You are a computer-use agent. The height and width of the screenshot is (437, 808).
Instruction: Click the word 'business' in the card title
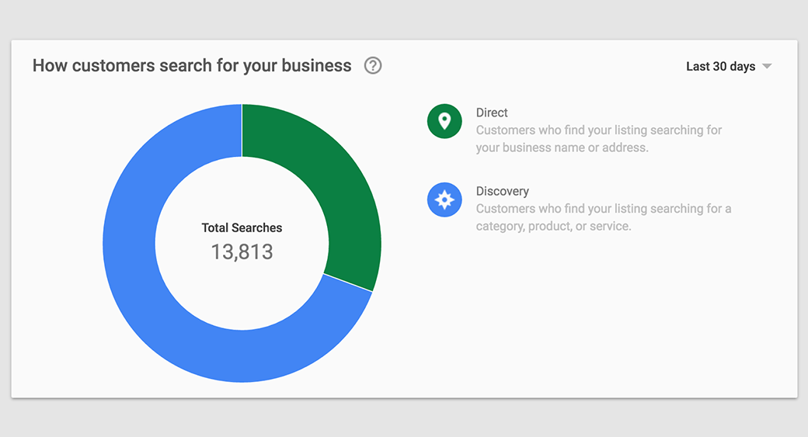316,66
